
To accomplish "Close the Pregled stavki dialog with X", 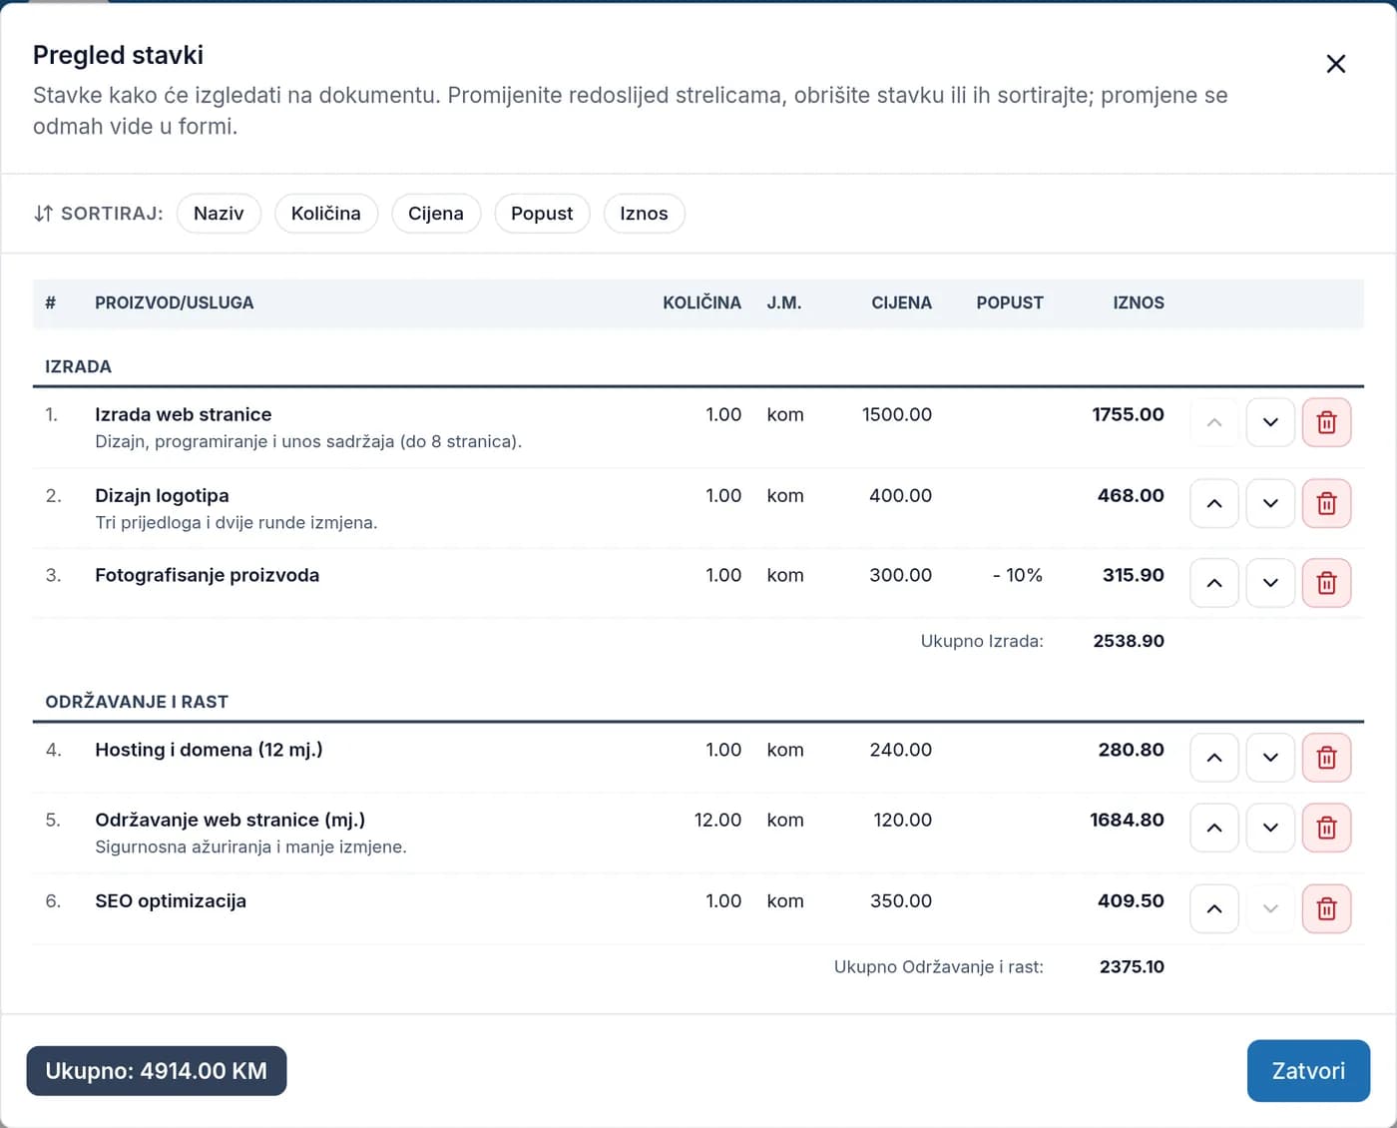I will coord(1336,64).
